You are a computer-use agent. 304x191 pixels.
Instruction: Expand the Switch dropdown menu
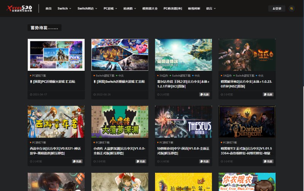(64, 8)
